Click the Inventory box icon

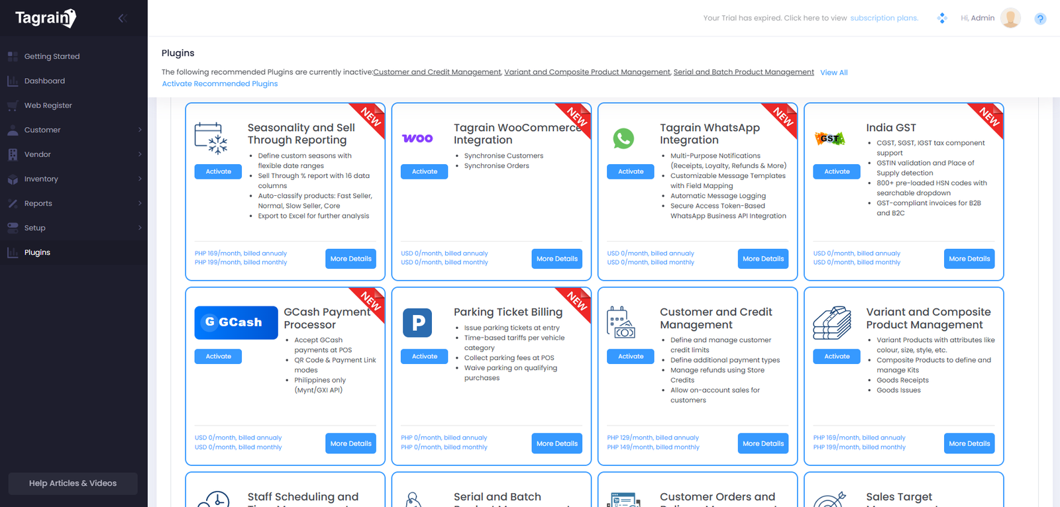(13, 179)
